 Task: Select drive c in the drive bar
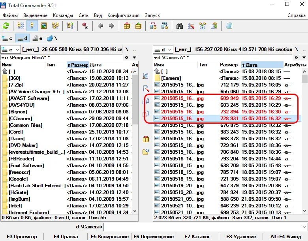point(7,38)
